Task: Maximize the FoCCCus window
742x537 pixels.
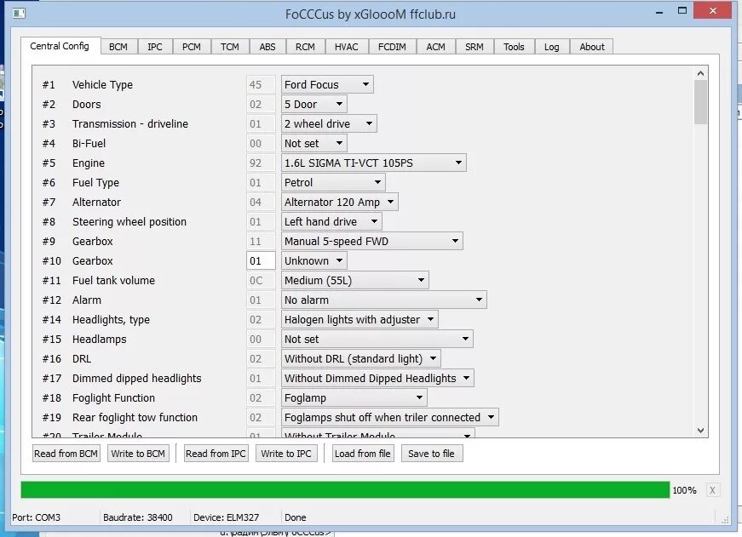Action: [x=682, y=11]
